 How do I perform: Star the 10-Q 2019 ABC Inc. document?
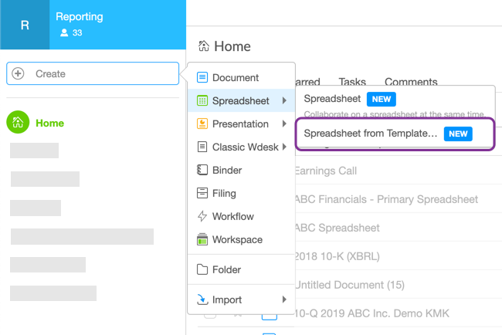tap(239, 313)
